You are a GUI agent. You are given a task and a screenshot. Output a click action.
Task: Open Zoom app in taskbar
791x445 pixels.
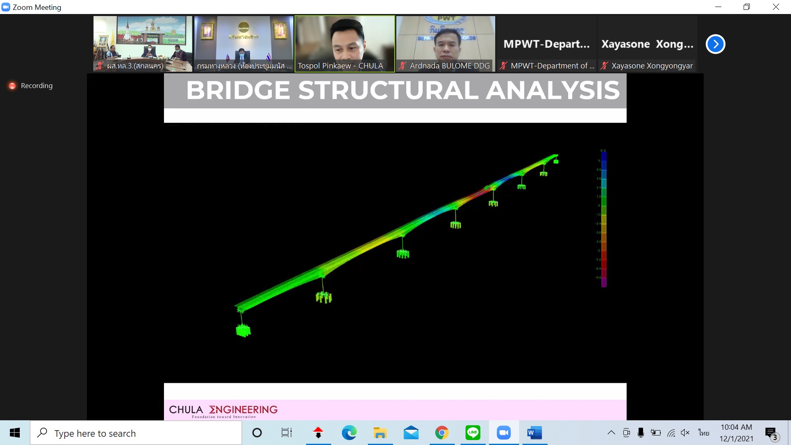tap(503, 433)
